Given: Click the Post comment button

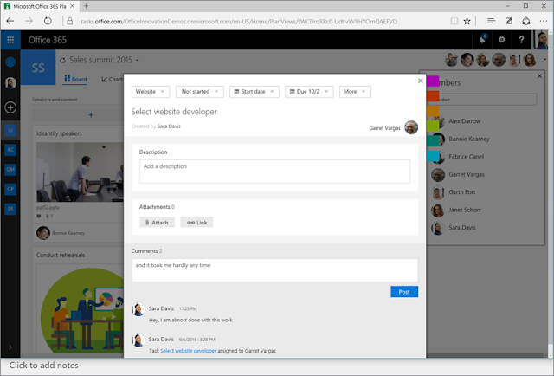Looking at the screenshot, I should coord(404,292).
